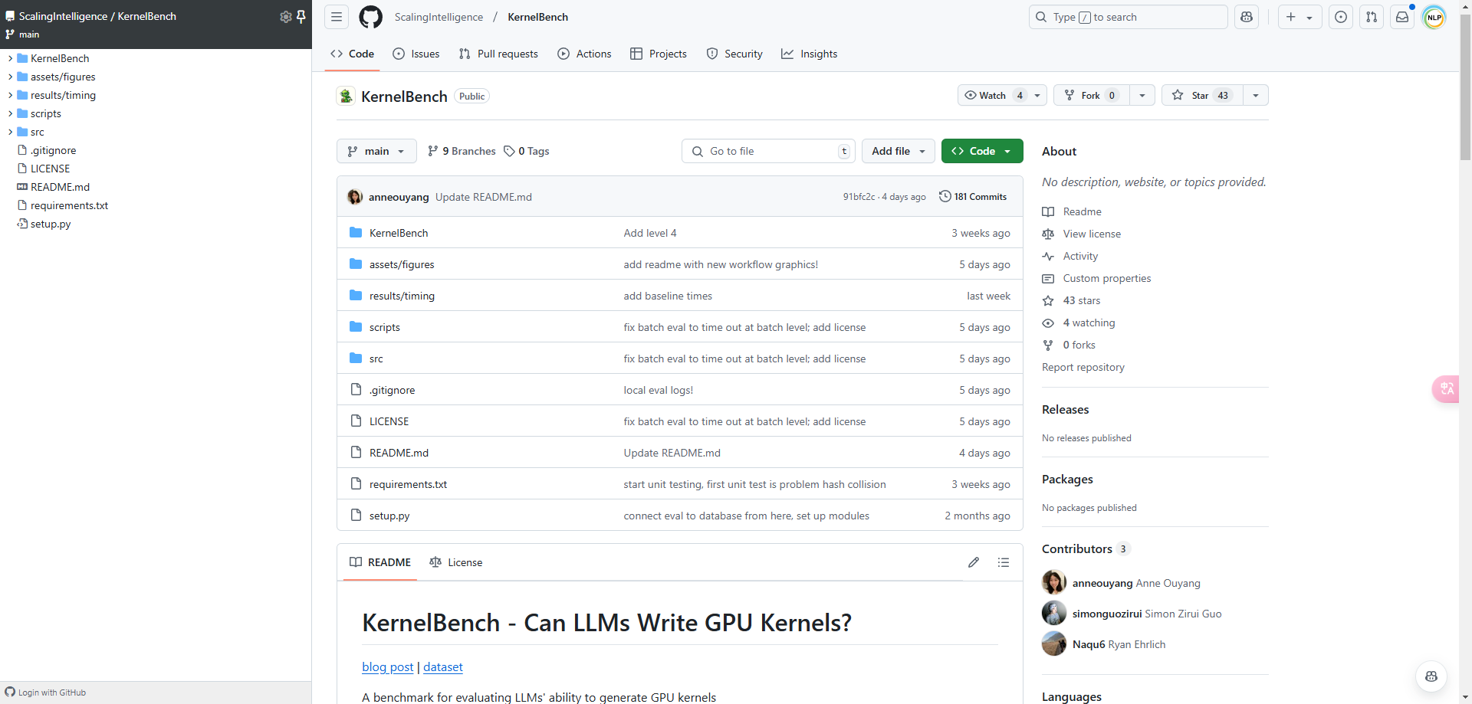Open the License tab beside README

456,562
